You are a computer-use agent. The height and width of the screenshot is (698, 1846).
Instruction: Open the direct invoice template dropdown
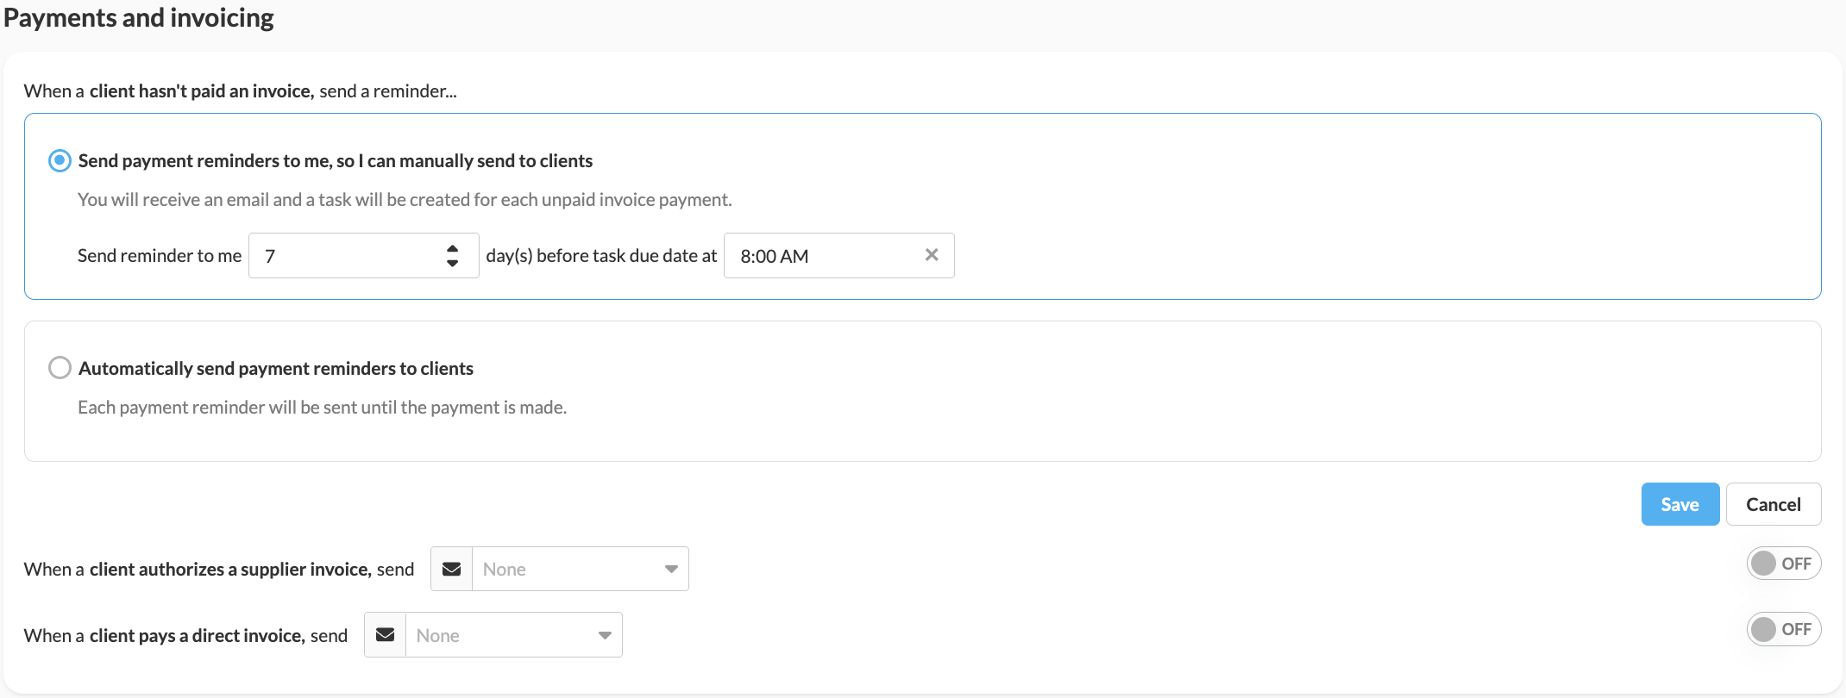point(503,635)
